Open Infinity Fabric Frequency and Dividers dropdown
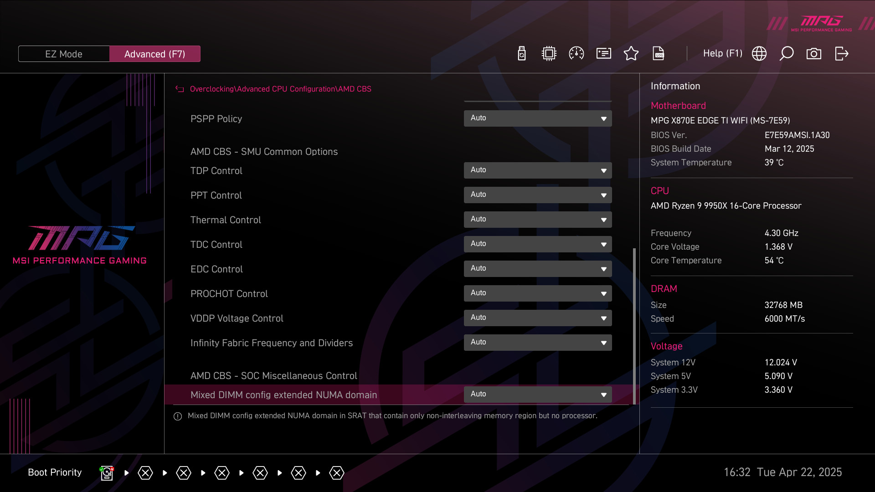This screenshot has width=875, height=492. coord(538,343)
